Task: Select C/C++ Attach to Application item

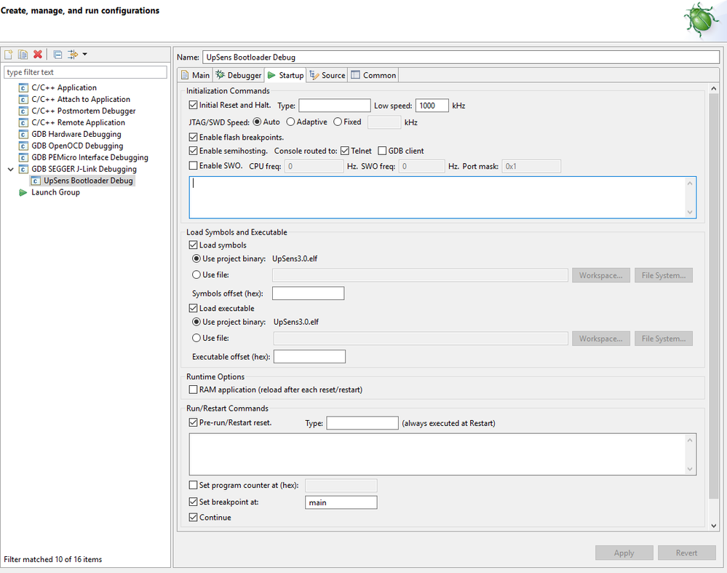Action: point(81,99)
